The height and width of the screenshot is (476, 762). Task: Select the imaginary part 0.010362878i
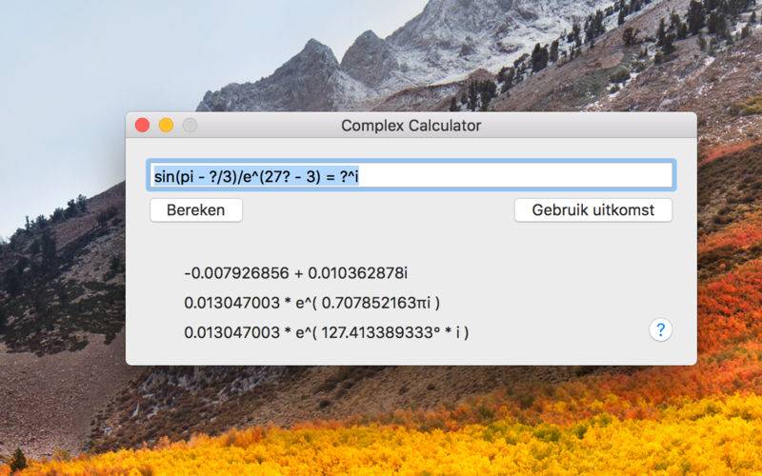(x=358, y=273)
